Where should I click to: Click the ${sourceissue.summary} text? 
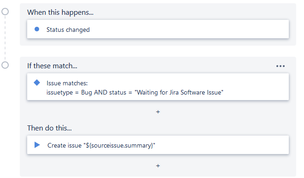tap(119, 145)
